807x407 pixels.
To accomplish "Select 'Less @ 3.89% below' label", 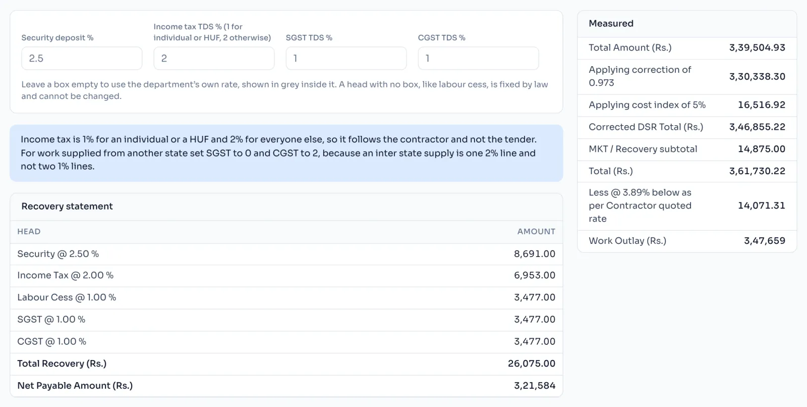I will (640, 206).
